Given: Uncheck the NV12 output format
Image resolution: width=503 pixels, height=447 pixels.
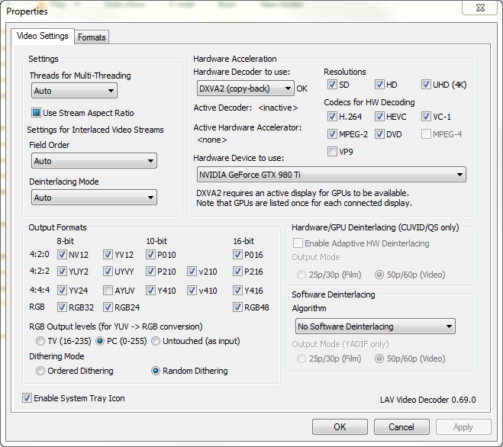Looking at the screenshot, I should pyautogui.click(x=63, y=255).
